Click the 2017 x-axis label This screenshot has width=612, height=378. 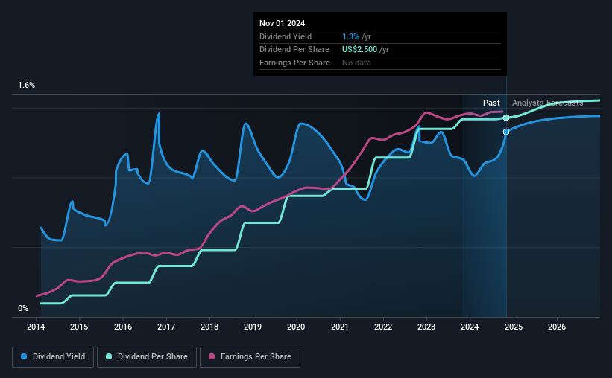166,327
